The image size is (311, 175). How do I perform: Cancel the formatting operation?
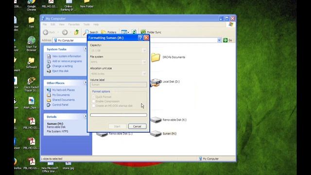coord(137,126)
